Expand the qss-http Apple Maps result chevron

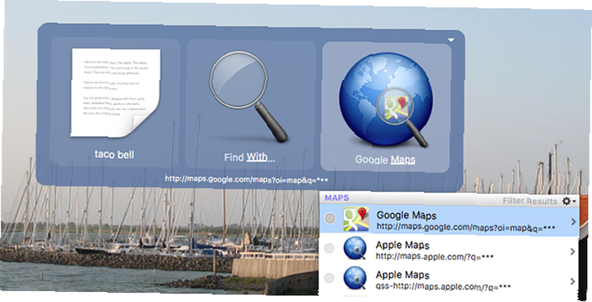[x=572, y=281]
